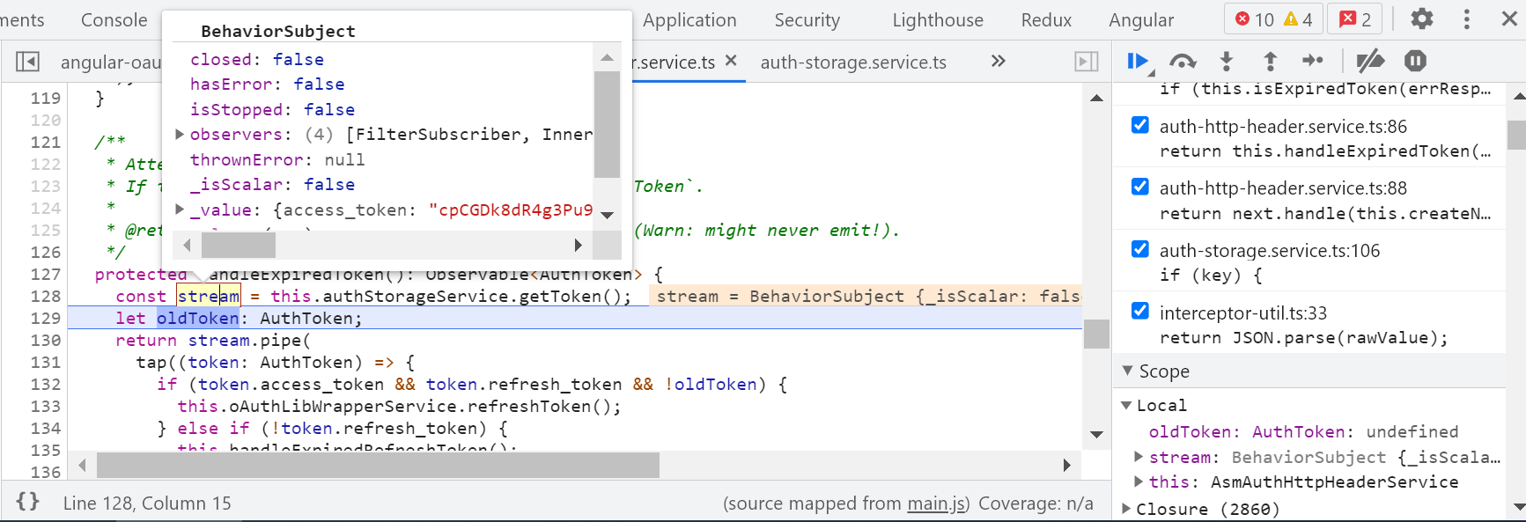Click the code editor horizontal scrollbar
1526x522 pixels.
(378, 465)
